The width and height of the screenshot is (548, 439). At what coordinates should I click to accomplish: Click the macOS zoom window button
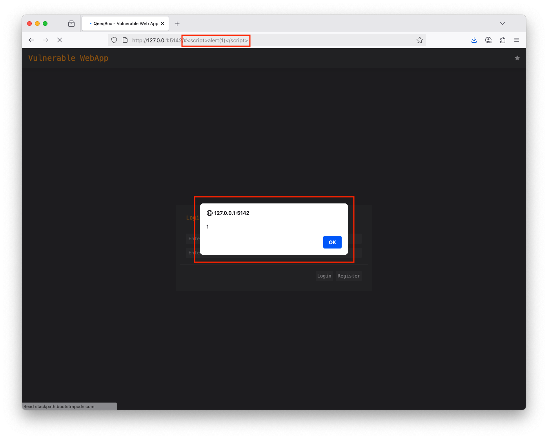45,24
